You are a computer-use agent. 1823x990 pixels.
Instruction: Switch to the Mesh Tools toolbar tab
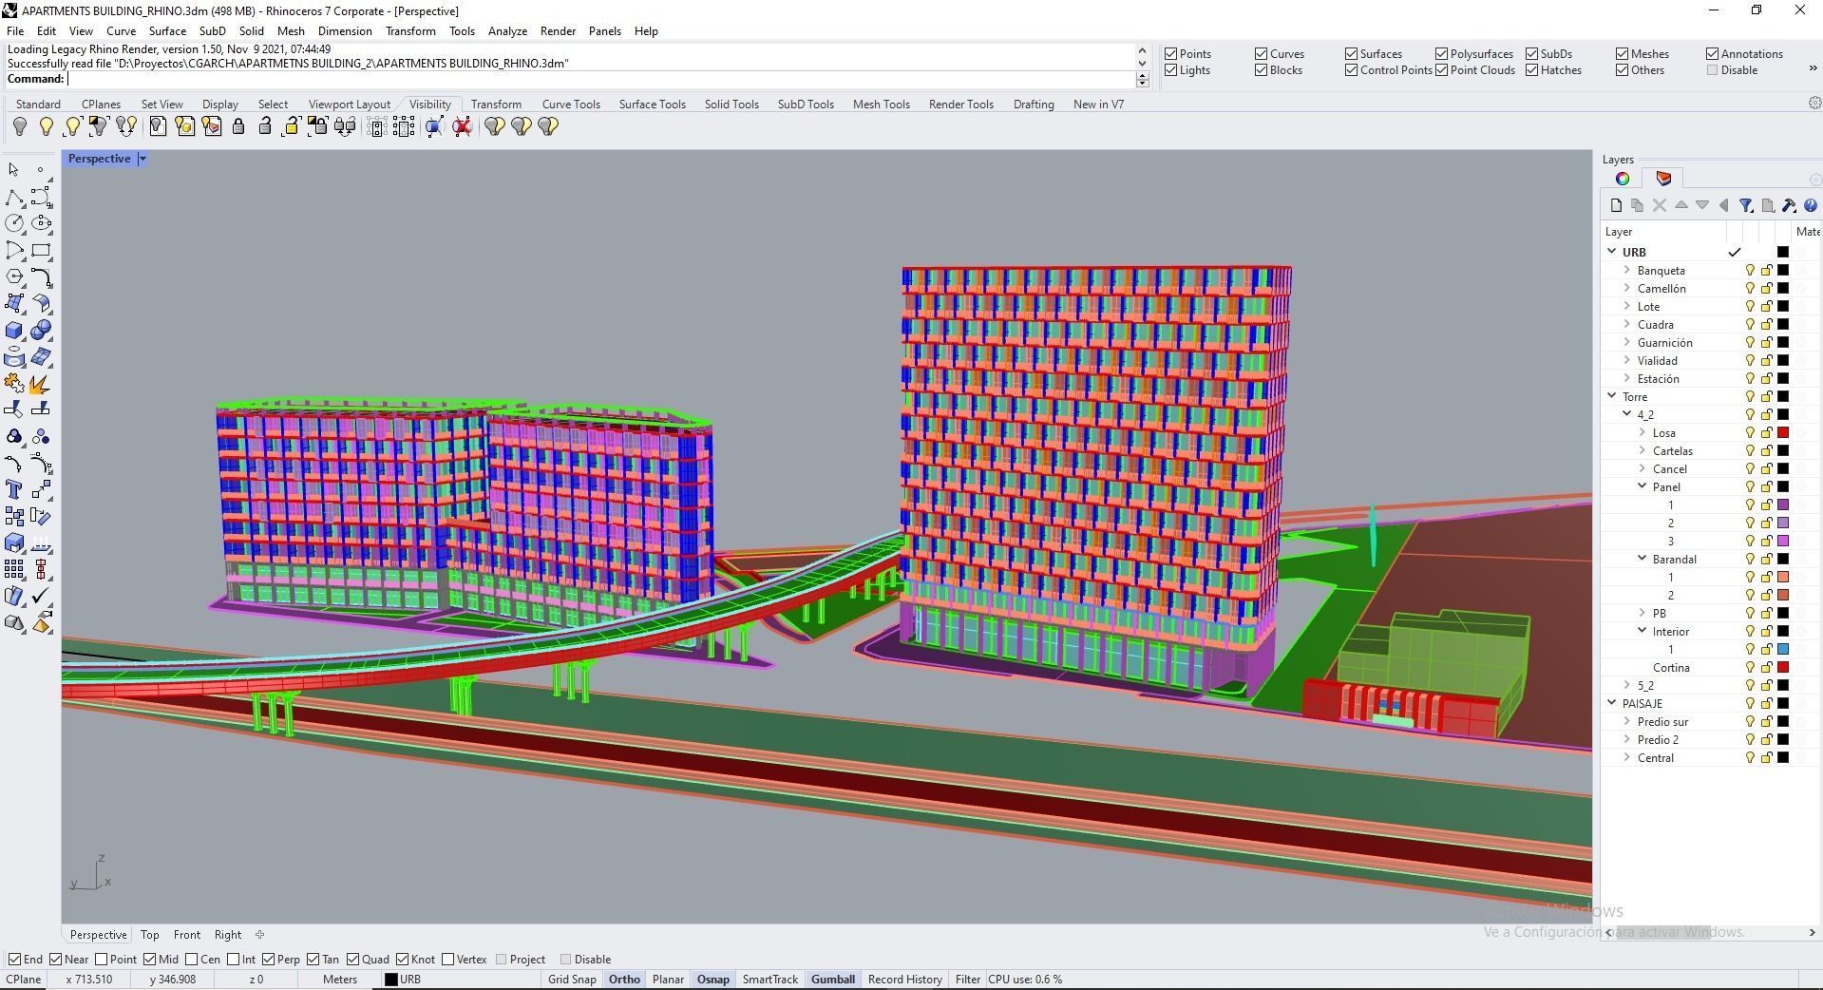tap(881, 105)
